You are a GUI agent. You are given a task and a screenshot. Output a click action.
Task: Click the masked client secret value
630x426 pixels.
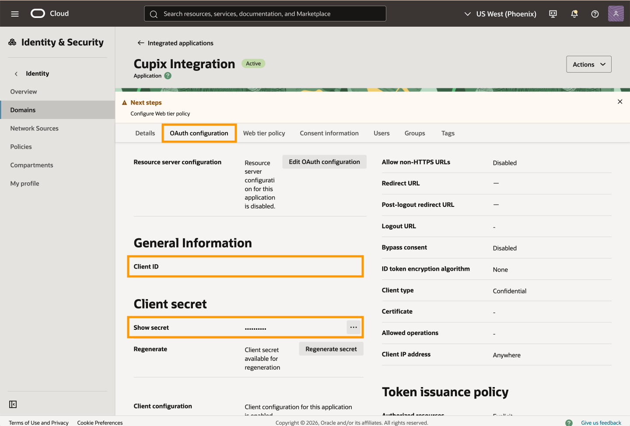tap(255, 328)
